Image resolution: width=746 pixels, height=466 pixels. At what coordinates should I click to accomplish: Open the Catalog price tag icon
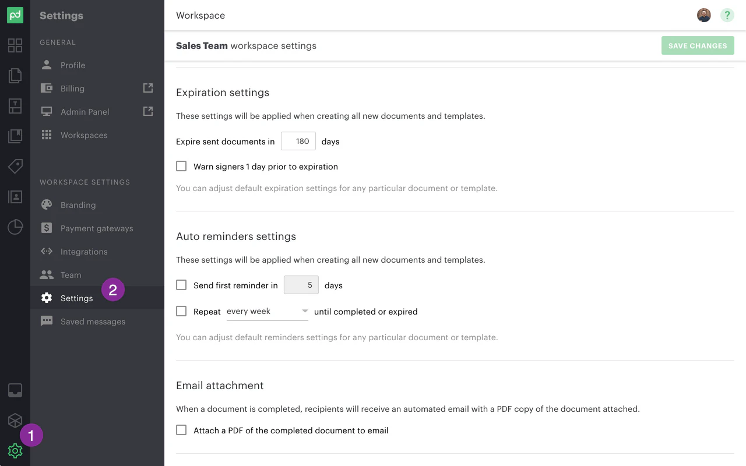pyautogui.click(x=15, y=167)
